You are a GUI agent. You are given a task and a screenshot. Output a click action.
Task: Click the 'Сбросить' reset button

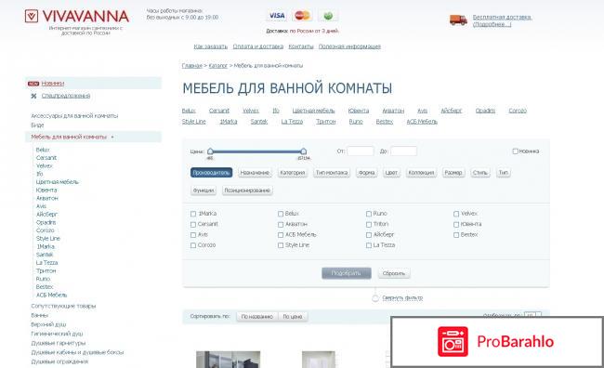(394, 273)
